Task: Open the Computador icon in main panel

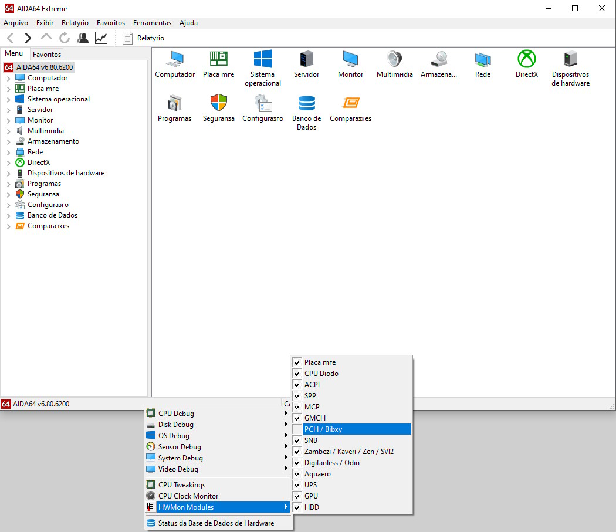Action: pyautogui.click(x=175, y=59)
